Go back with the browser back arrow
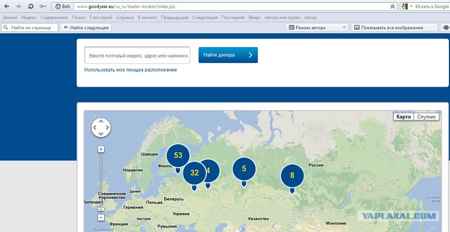450x232 pixels. pos(7,7)
